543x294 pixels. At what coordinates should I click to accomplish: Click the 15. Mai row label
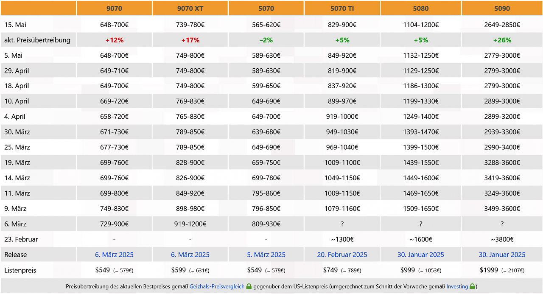15,25
